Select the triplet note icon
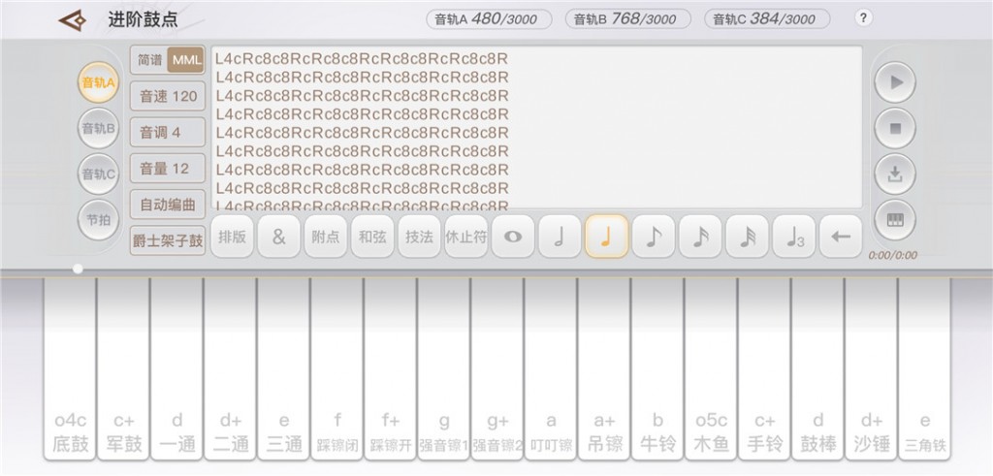993x476 pixels. (x=794, y=237)
